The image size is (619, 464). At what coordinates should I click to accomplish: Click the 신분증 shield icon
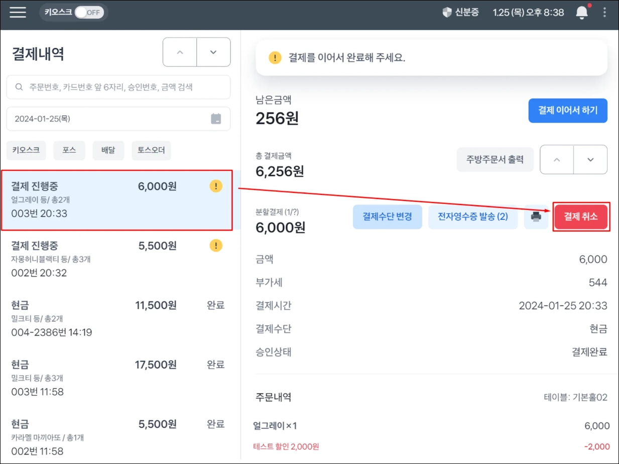(x=447, y=13)
